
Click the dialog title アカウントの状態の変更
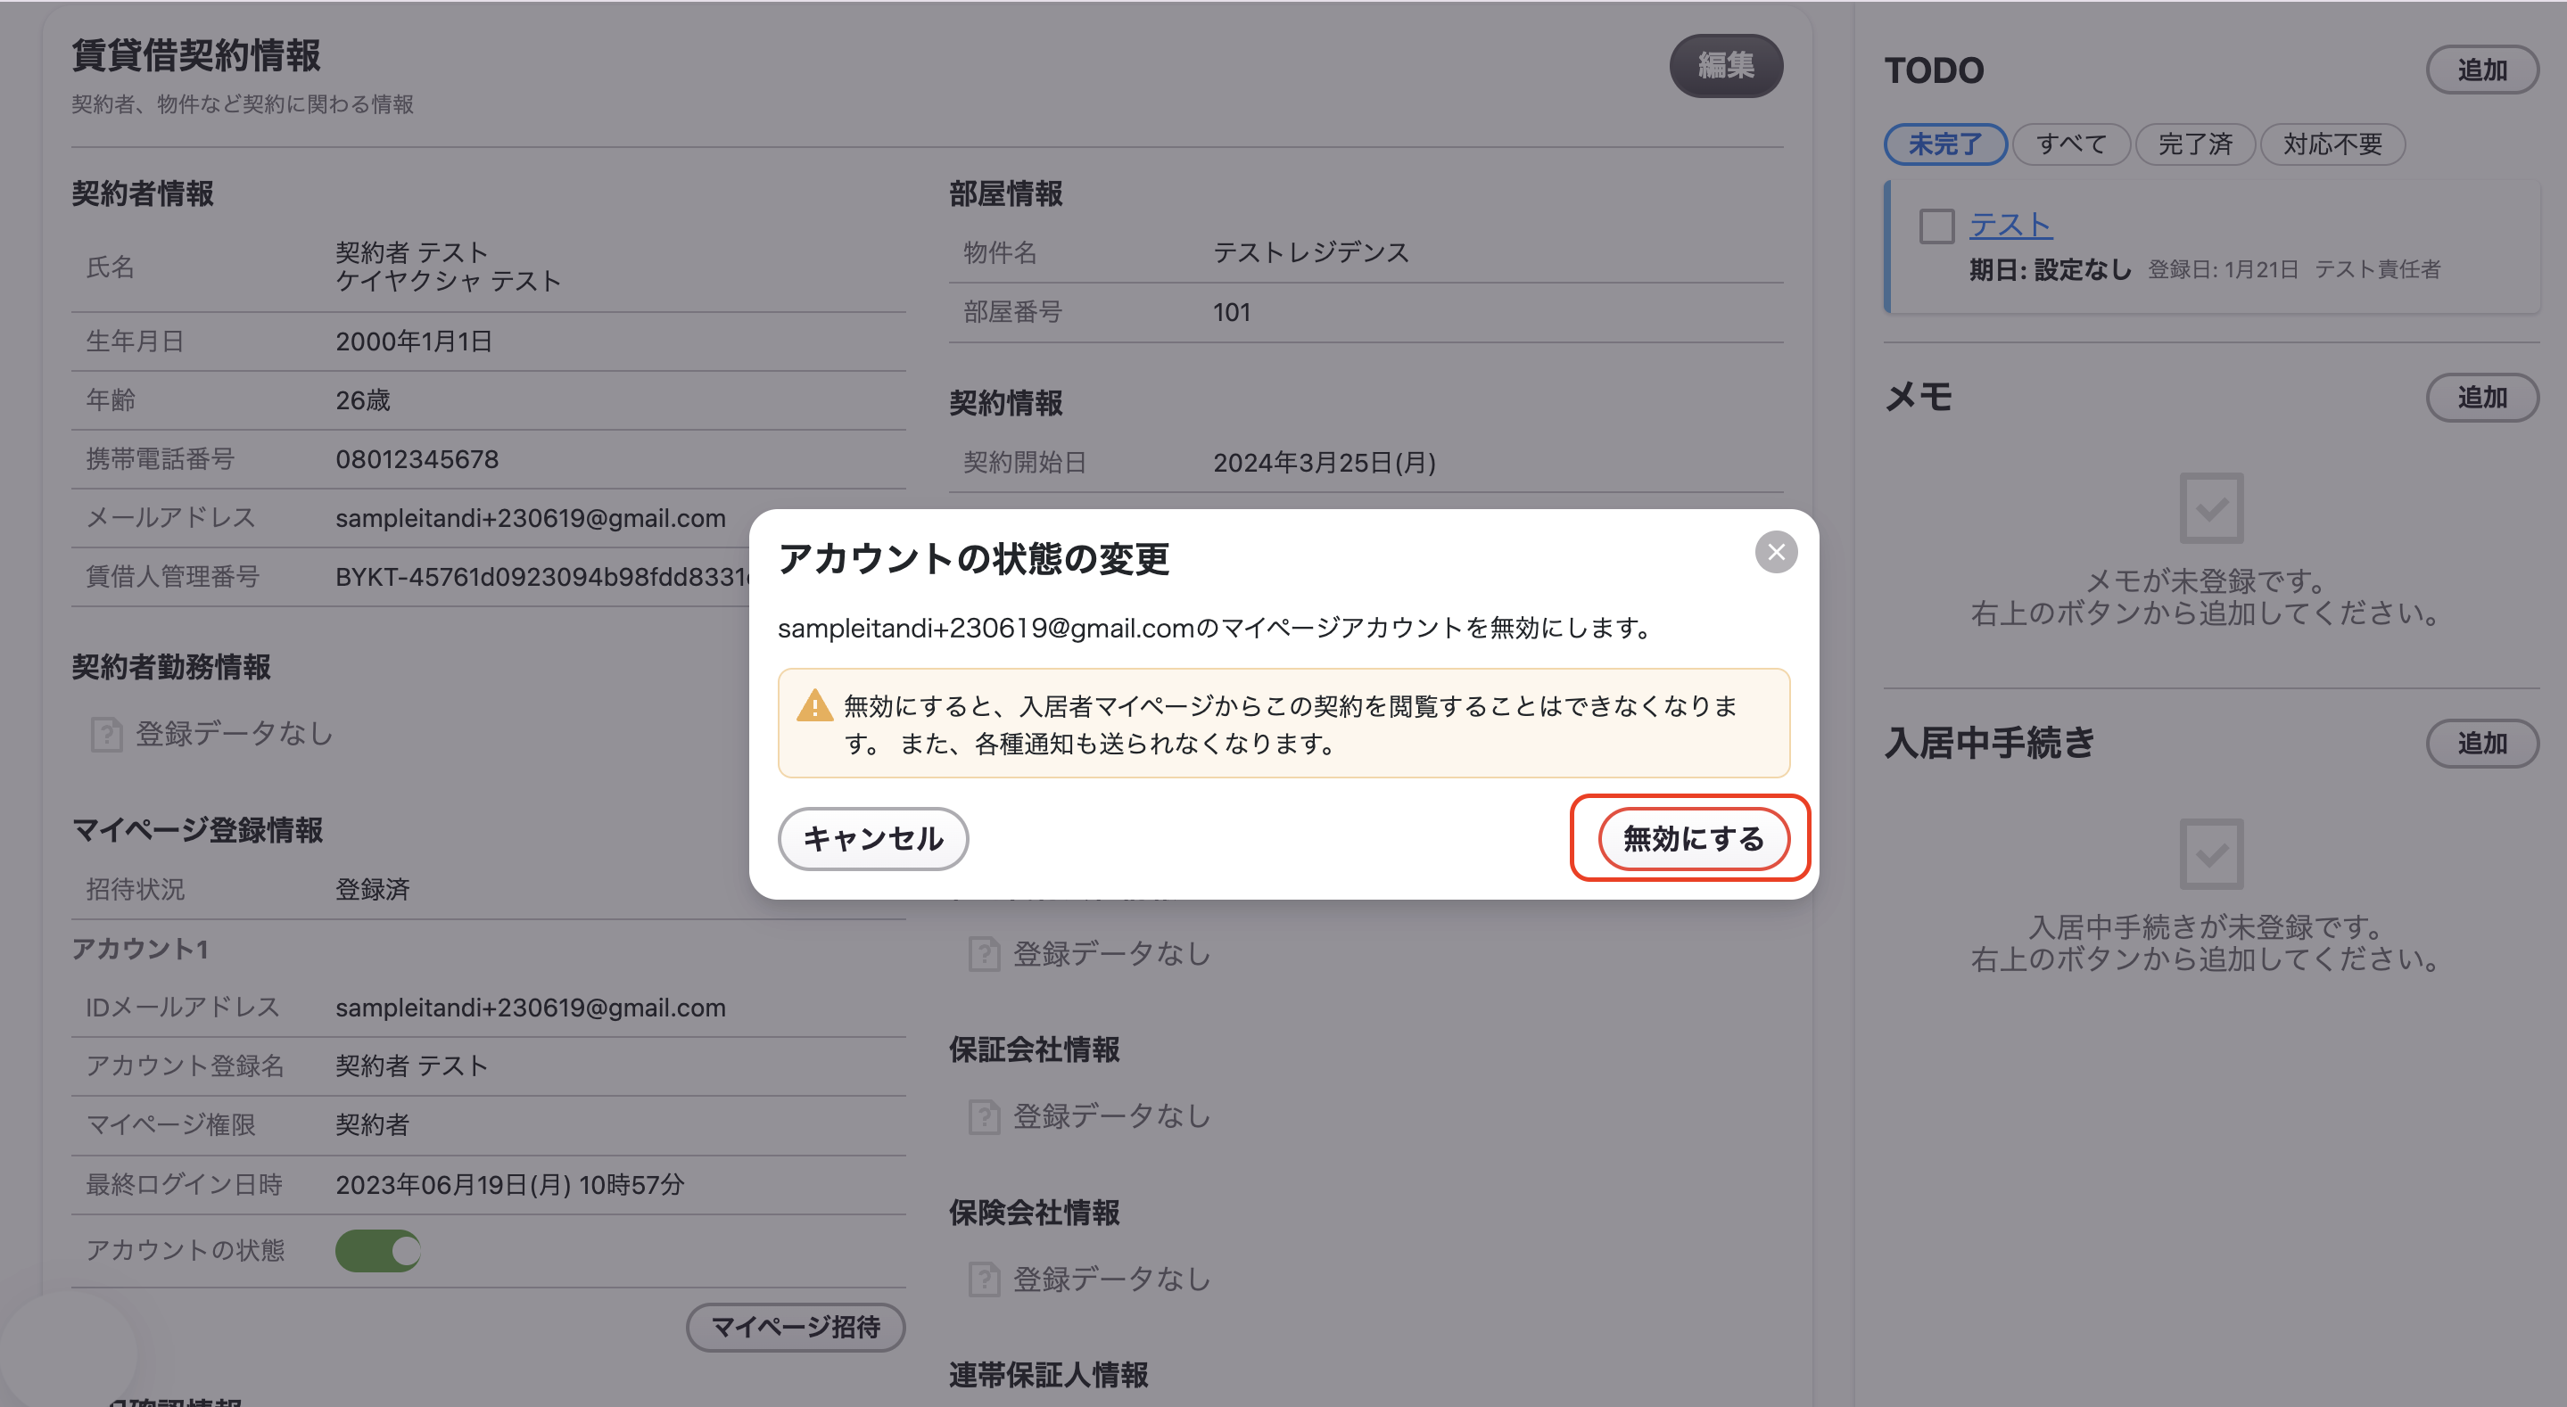tap(972, 559)
